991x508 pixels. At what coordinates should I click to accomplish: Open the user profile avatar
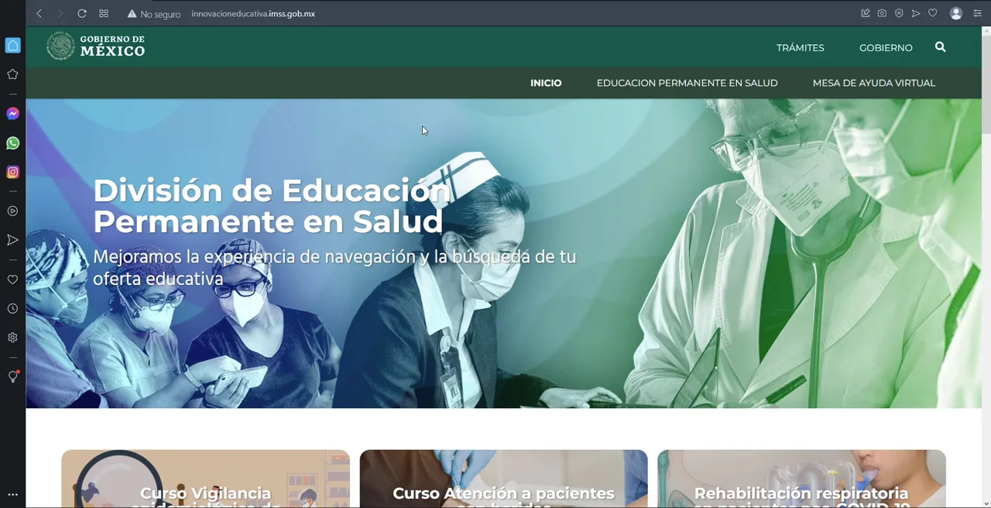tap(956, 13)
